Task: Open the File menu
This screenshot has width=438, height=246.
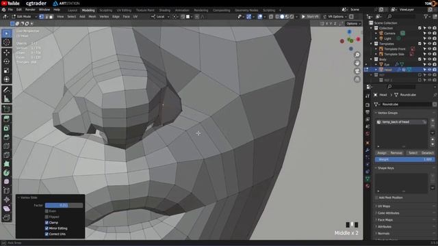Action: click(10, 10)
